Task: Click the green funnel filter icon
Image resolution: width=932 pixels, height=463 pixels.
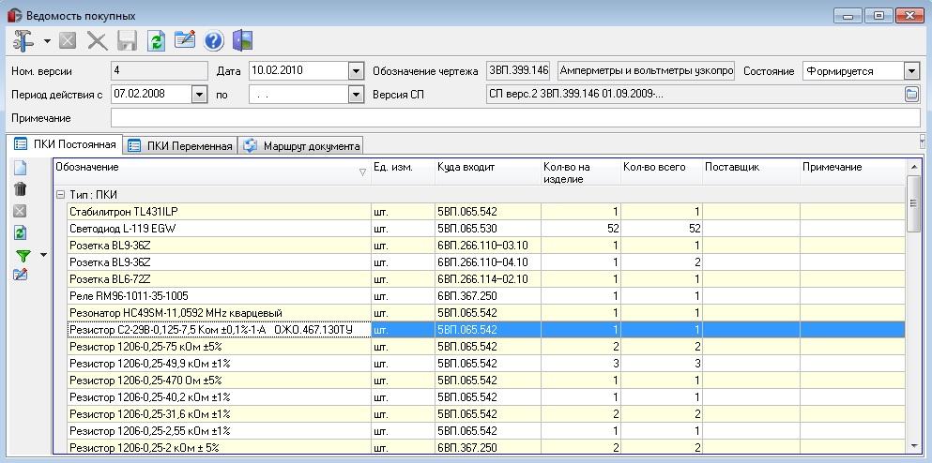Action: coord(23,256)
